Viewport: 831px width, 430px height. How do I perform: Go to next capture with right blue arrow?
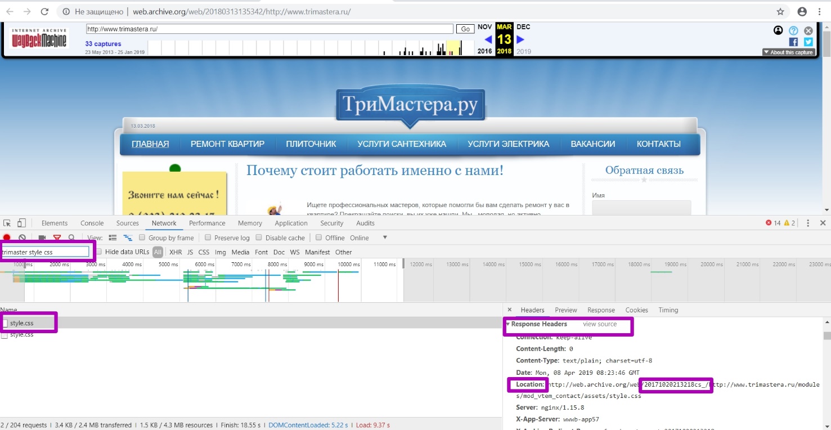tap(520, 39)
